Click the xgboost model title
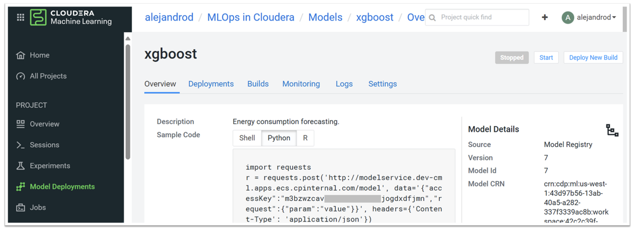 click(x=170, y=54)
